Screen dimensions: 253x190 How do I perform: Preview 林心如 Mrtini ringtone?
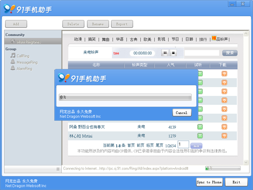tap(200, 136)
